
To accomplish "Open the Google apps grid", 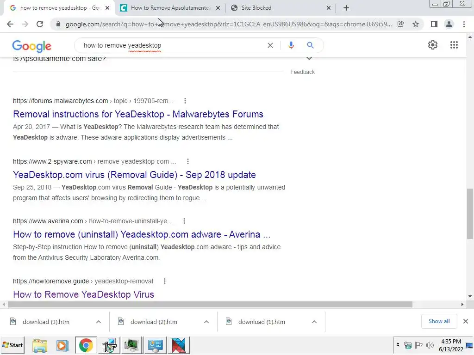I will [x=454, y=45].
